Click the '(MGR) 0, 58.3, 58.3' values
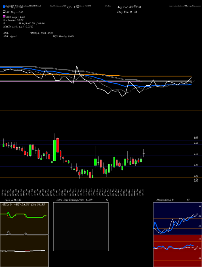 click(x=41, y=33)
